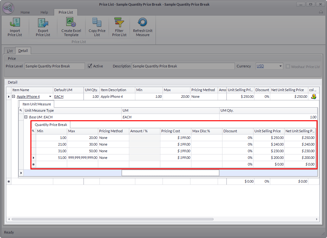Screen dimensions: 327x238
Task: Collapse the Apple iPhone 4 row
Action: (14, 97)
